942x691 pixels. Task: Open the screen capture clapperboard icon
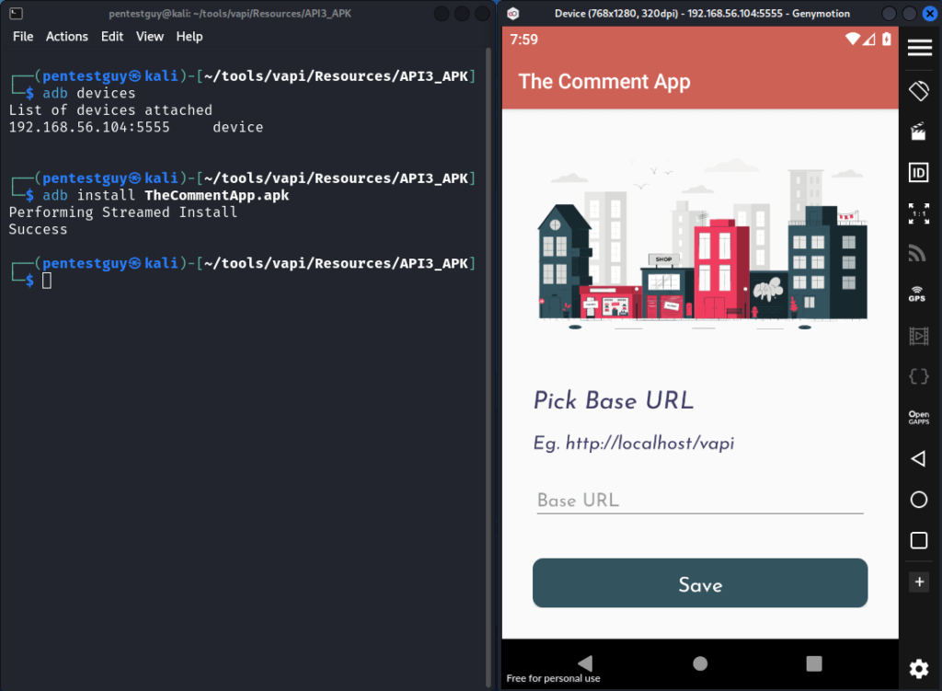[918, 132]
